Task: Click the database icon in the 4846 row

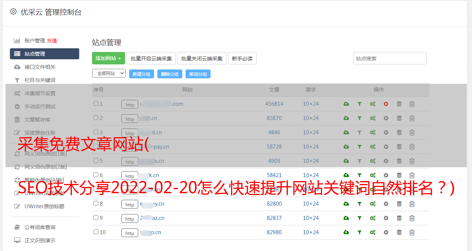Action: coord(399,132)
